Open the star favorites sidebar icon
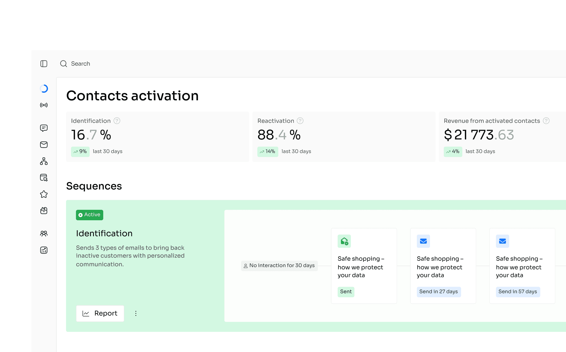This screenshot has height=352, width=566. point(44,194)
